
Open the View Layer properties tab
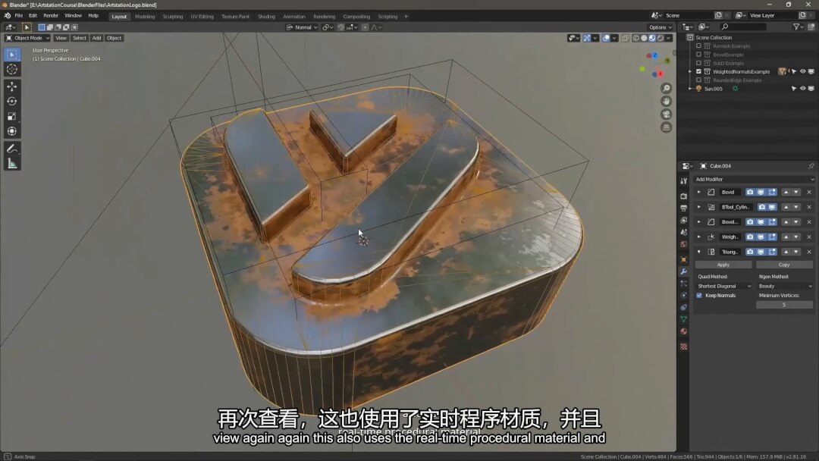684,220
